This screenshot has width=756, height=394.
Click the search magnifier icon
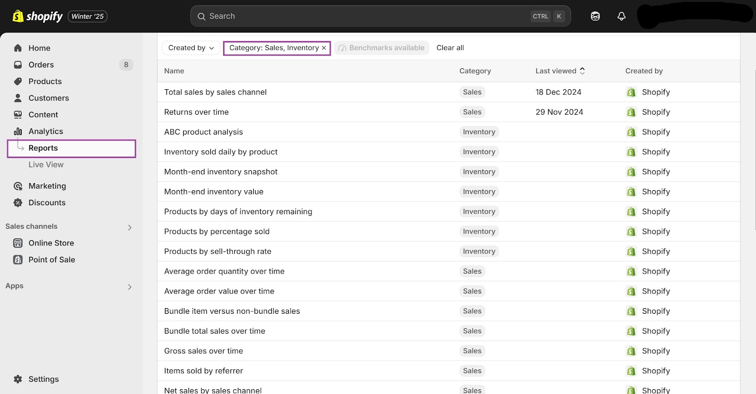tap(201, 16)
